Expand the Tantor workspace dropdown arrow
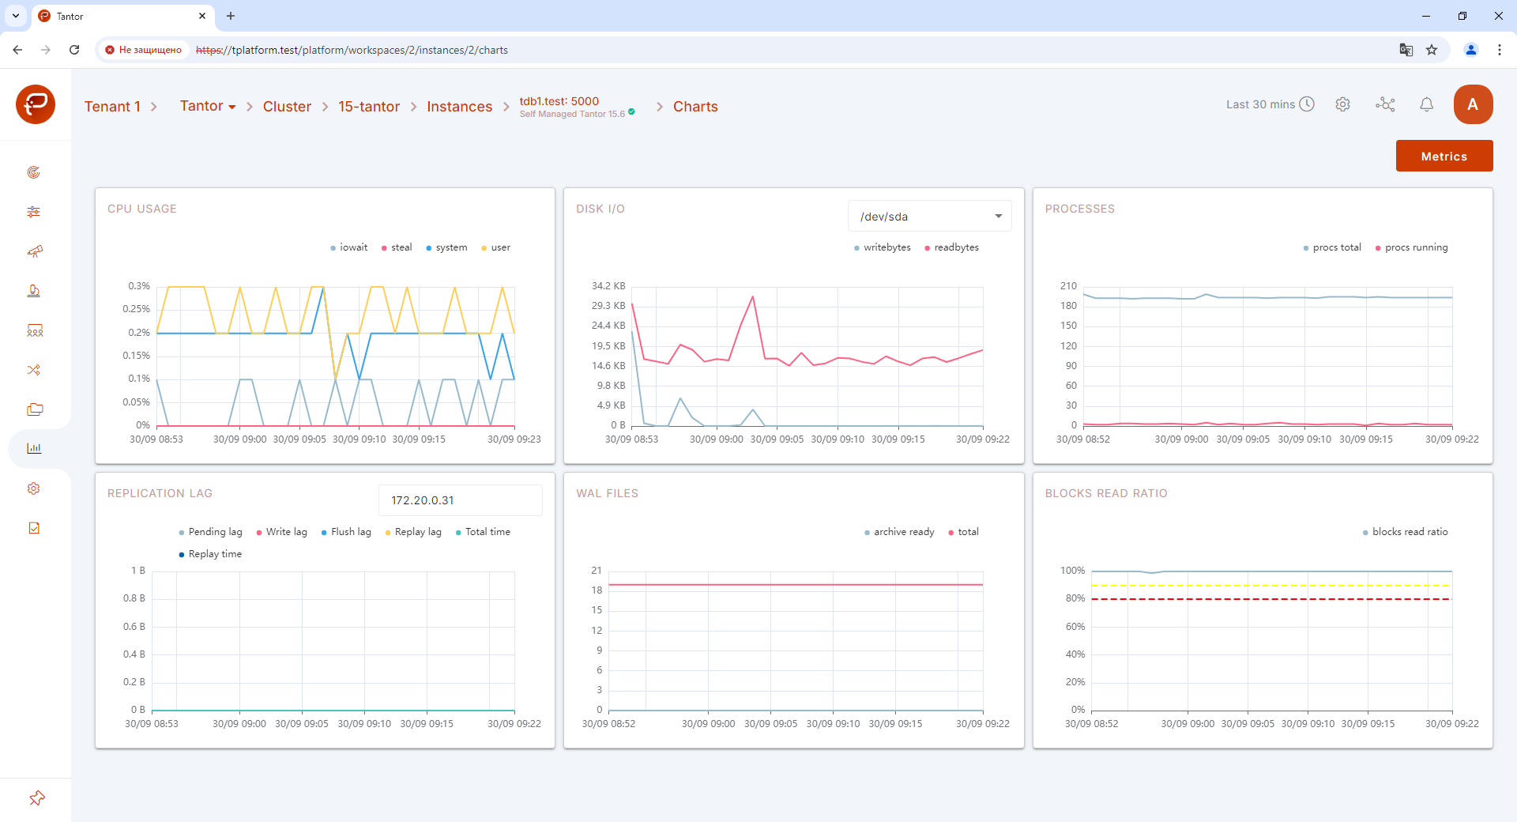The width and height of the screenshot is (1517, 822). (x=232, y=107)
